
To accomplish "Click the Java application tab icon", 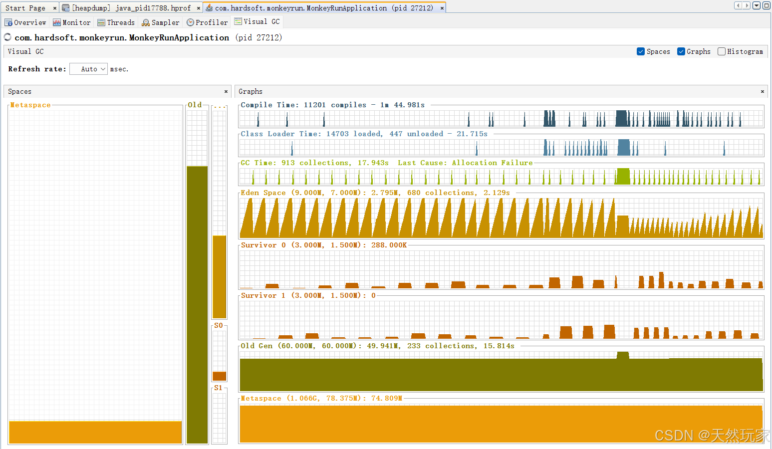I will pos(210,8).
